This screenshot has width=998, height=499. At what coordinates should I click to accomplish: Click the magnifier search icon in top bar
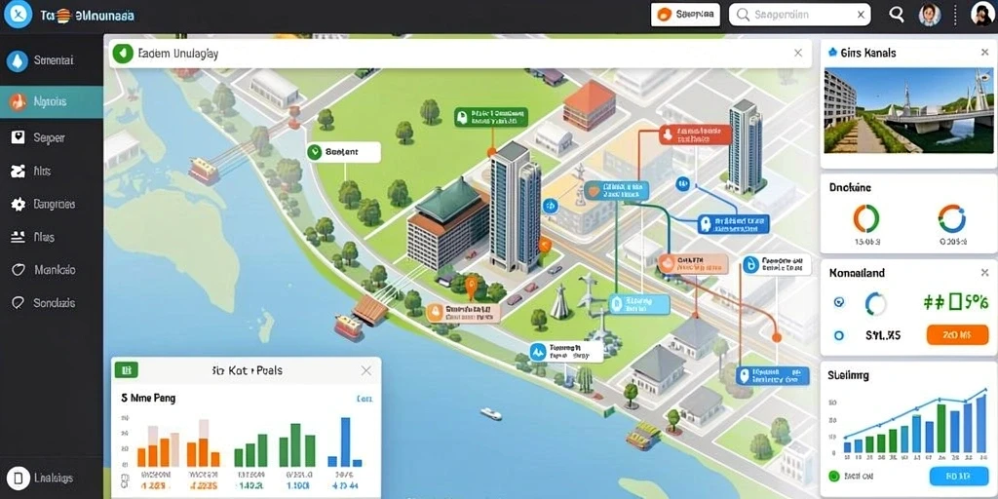pos(897,15)
